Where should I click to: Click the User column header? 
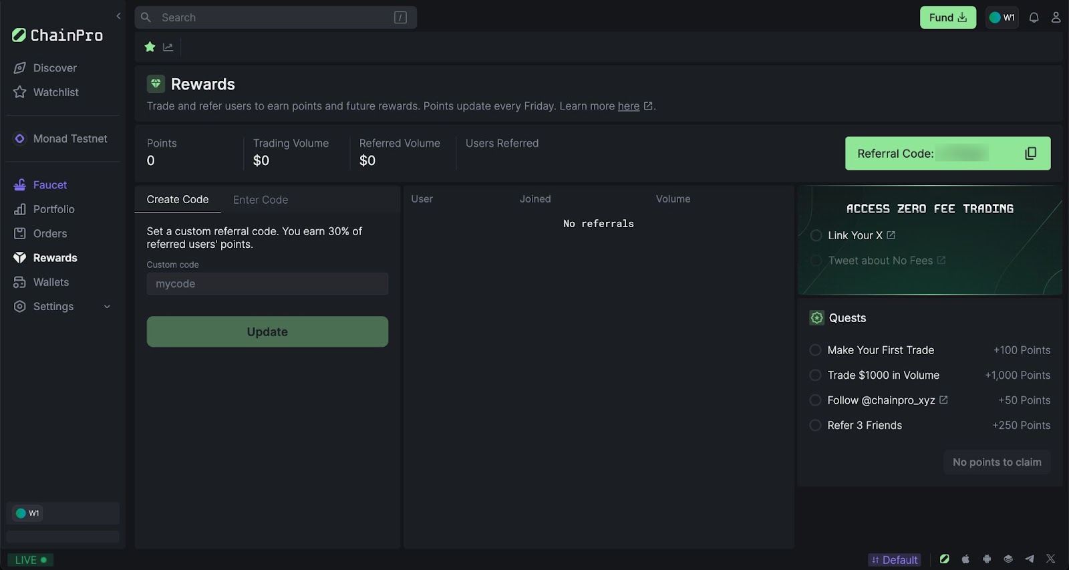[x=422, y=199]
